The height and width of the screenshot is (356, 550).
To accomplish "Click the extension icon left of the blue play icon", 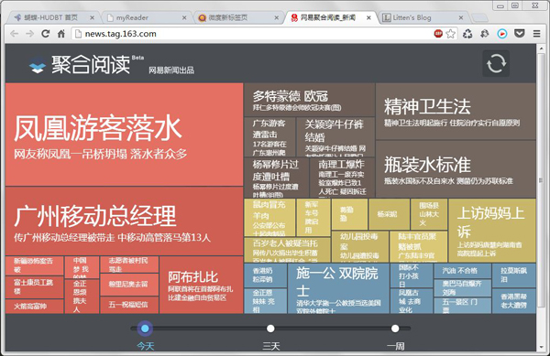I will click(x=485, y=34).
